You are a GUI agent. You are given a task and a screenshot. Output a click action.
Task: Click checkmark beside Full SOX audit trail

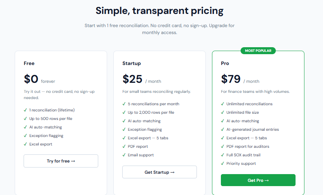222,155
